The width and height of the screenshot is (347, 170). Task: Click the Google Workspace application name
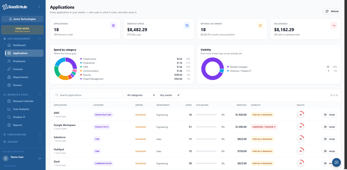pyautogui.click(x=65, y=125)
